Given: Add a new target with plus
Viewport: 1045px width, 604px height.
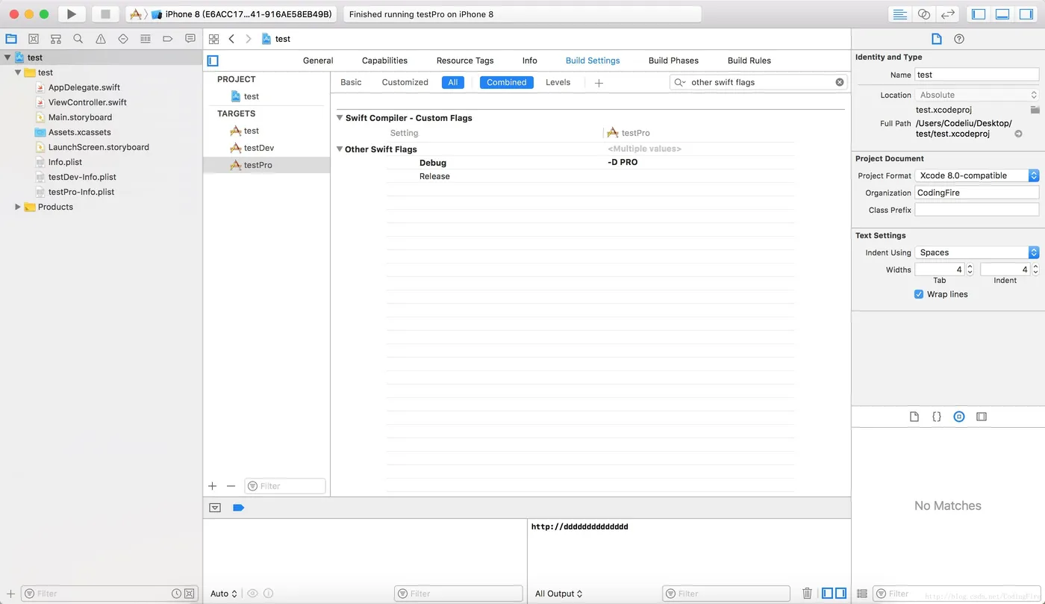Looking at the screenshot, I should click(212, 486).
